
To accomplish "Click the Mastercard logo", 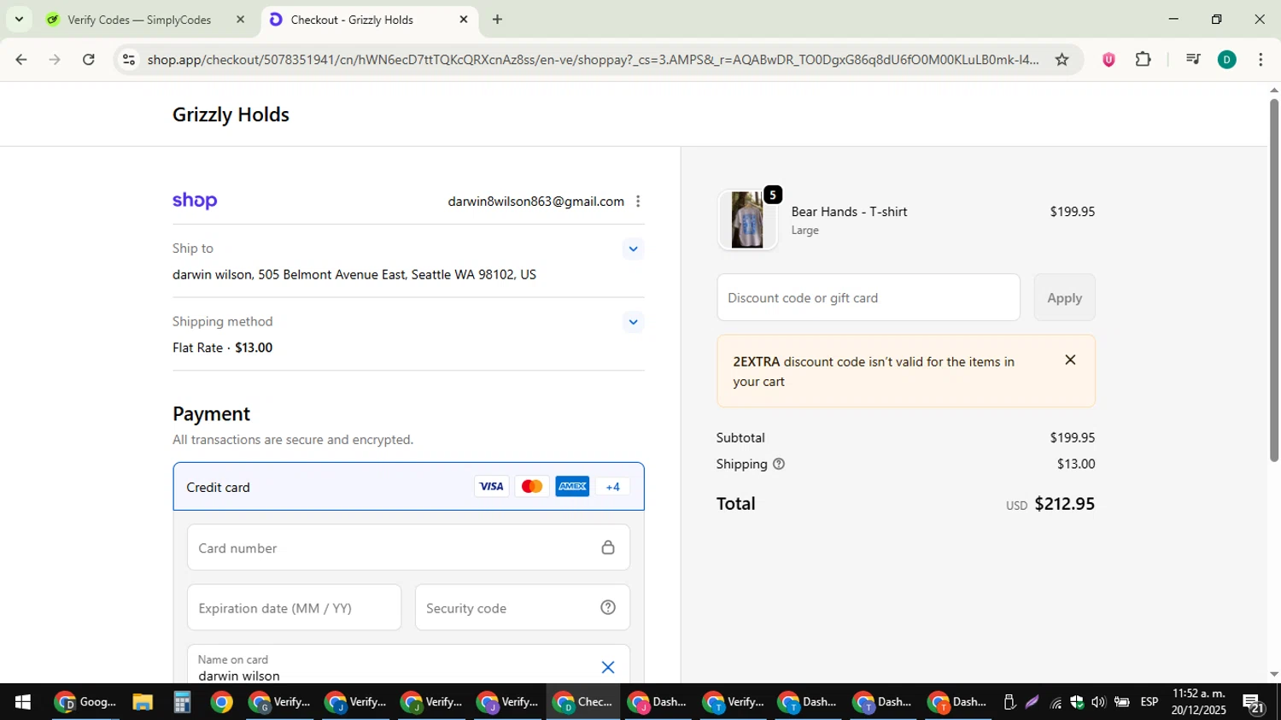I will click(x=531, y=487).
